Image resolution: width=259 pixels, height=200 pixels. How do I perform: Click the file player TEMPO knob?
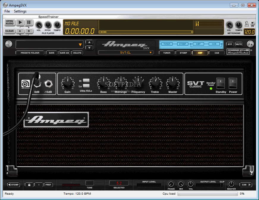click(x=57, y=25)
